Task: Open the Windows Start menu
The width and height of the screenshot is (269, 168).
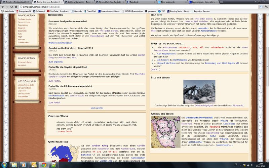Action: tap(4, 165)
